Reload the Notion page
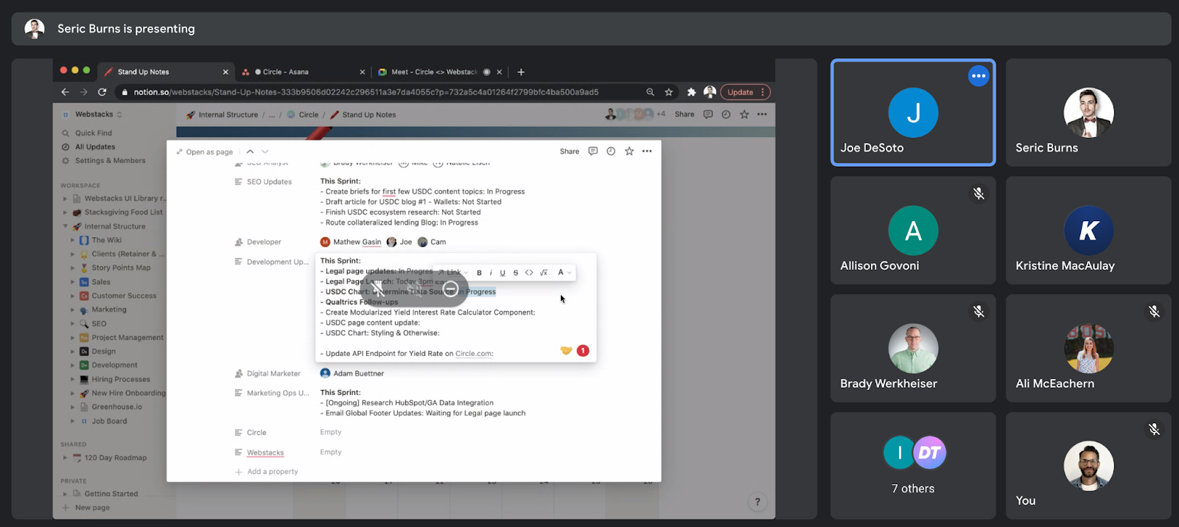Image resolution: width=1179 pixels, height=527 pixels. click(102, 92)
